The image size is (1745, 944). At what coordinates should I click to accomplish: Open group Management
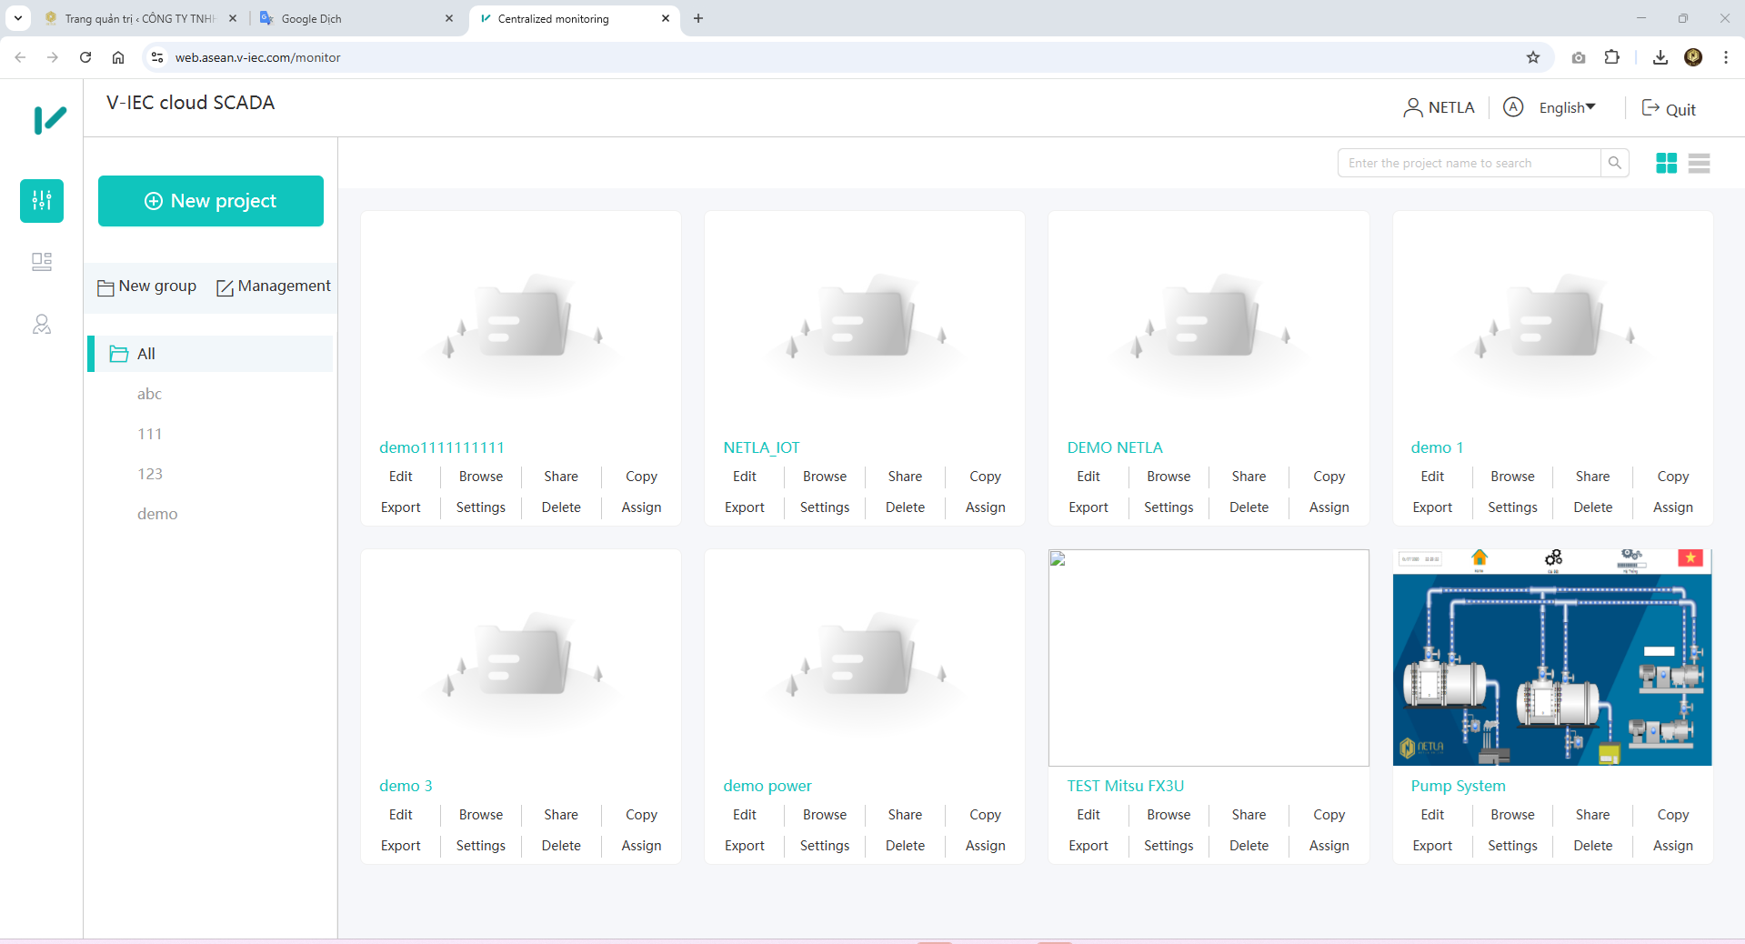point(274,286)
